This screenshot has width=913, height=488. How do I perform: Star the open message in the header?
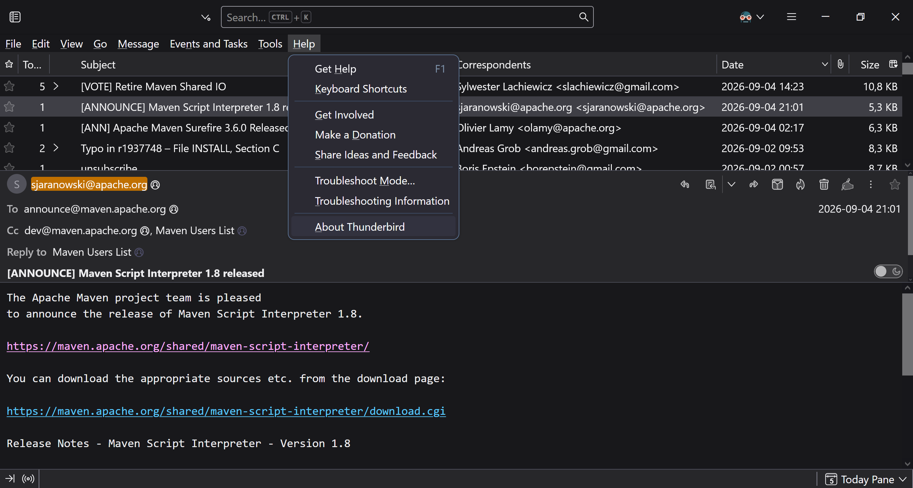coord(895,184)
